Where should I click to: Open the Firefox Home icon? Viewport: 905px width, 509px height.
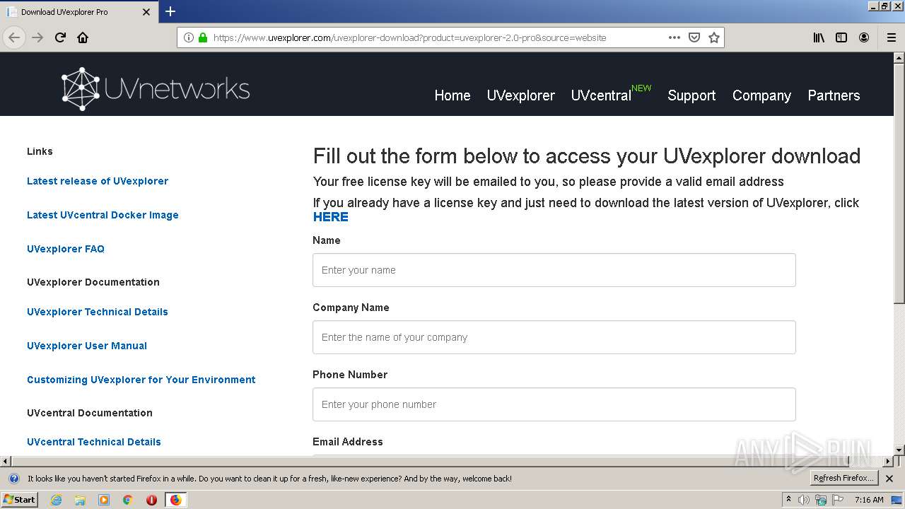83,37
